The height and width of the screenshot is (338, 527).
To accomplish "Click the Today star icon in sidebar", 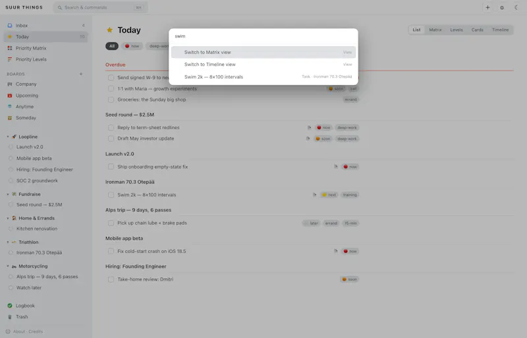I will (10, 37).
